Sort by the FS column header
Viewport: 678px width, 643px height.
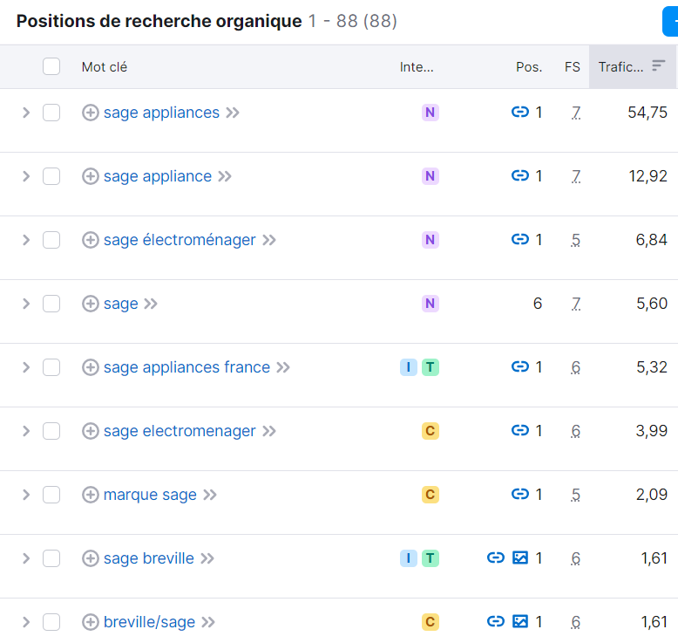572,67
